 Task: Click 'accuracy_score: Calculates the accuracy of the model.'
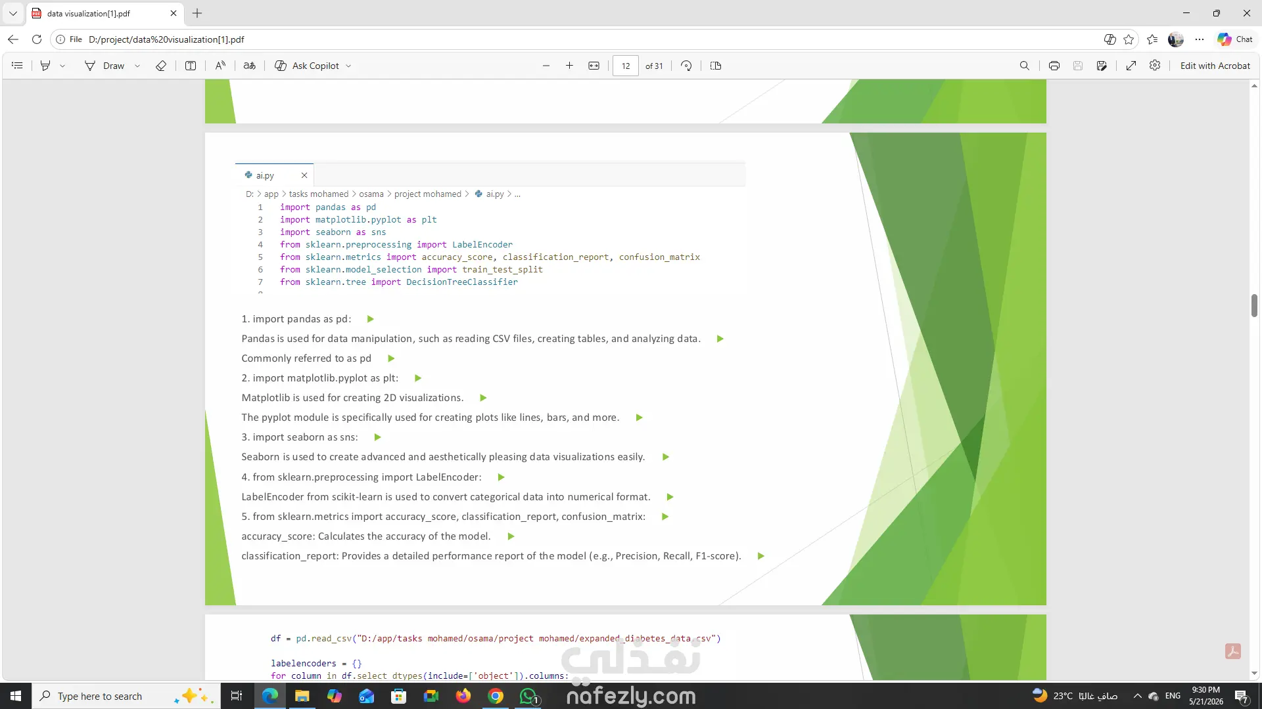click(366, 536)
